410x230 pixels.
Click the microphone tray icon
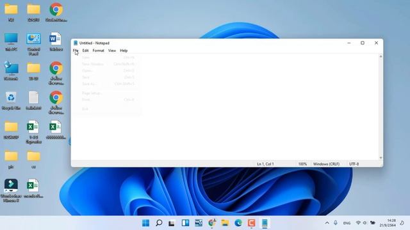[x=336, y=223]
